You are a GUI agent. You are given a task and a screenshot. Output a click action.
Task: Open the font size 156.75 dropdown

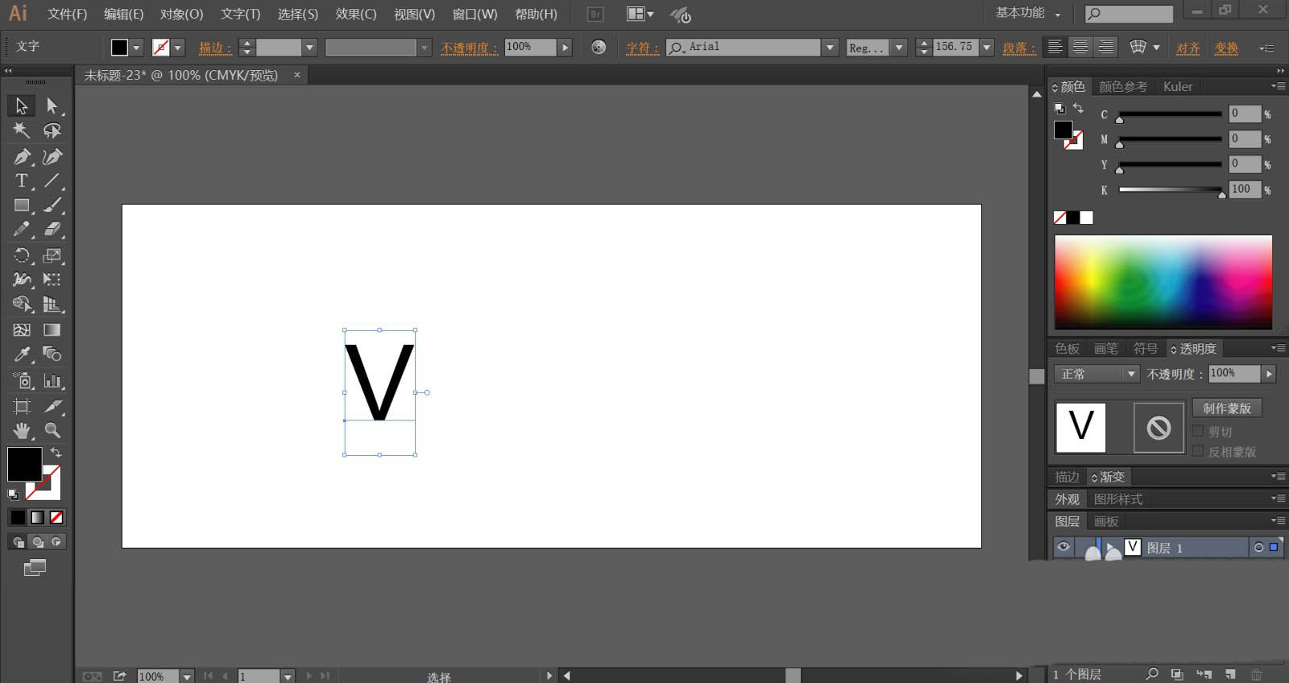click(x=986, y=48)
